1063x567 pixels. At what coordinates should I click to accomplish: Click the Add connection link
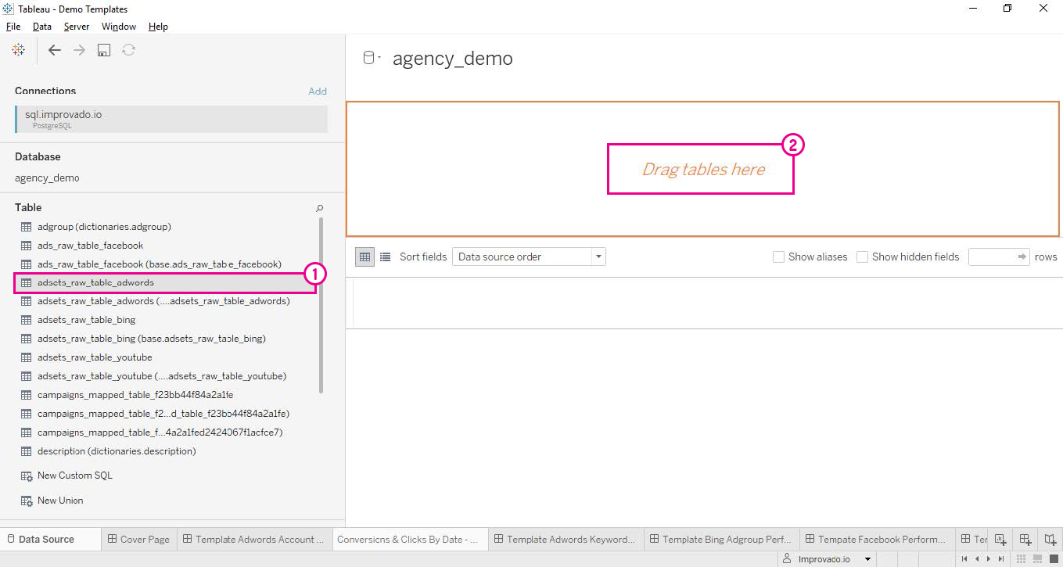click(318, 92)
